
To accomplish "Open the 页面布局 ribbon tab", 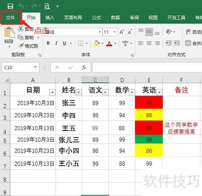I will pos(73,18).
